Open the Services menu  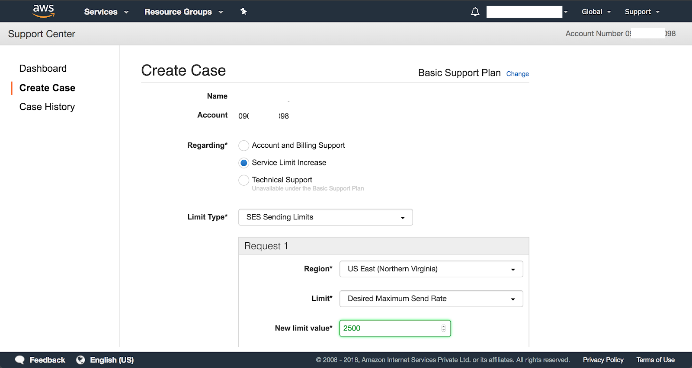pos(106,12)
